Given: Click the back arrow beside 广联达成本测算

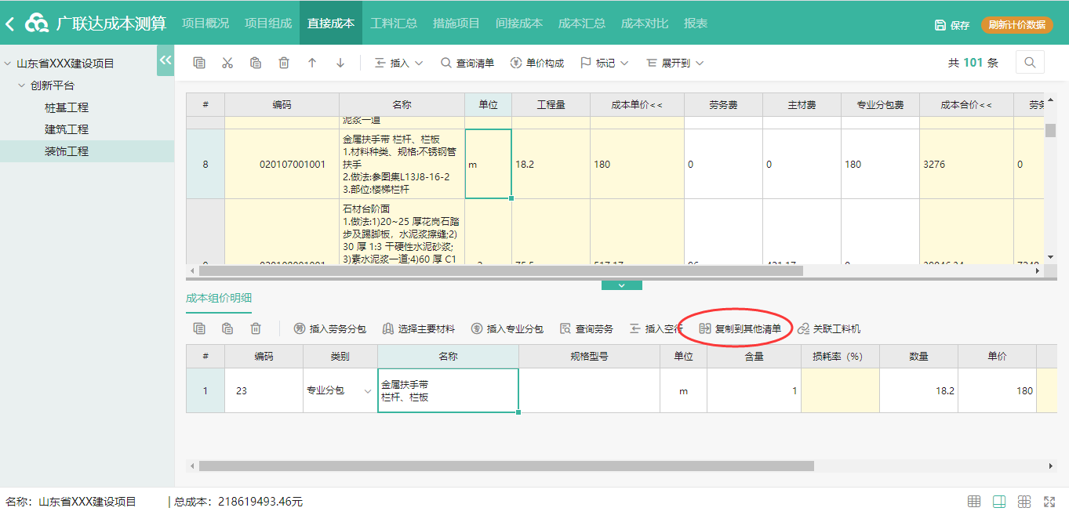Looking at the screenshot, I should point(10,24).
